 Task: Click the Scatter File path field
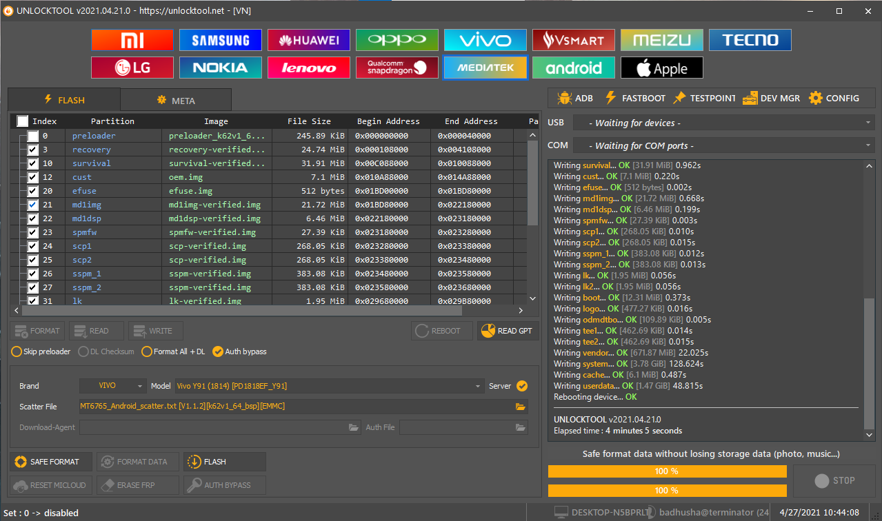303,407
